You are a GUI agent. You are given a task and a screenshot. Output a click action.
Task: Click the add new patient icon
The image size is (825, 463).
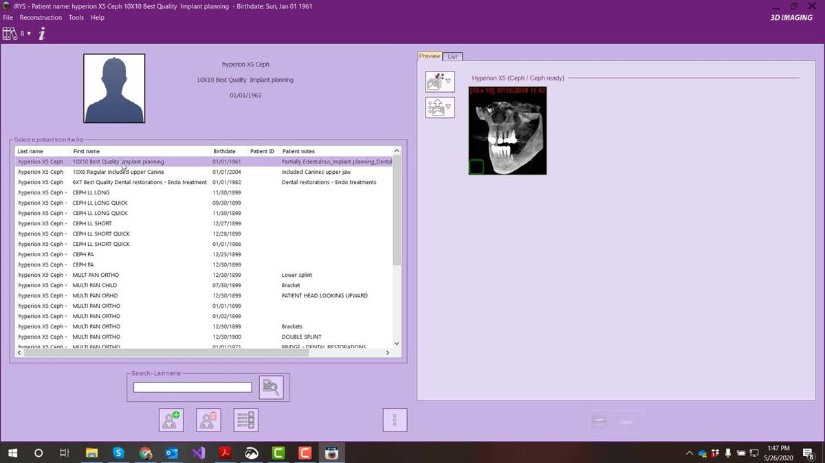point(171,420)
